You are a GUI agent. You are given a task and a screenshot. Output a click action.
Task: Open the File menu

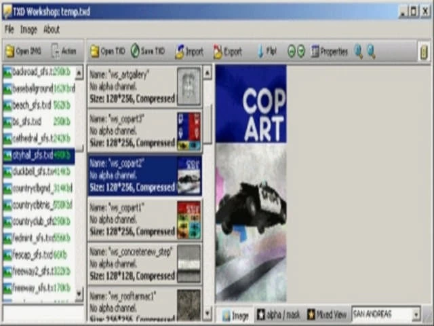[9, 29]
